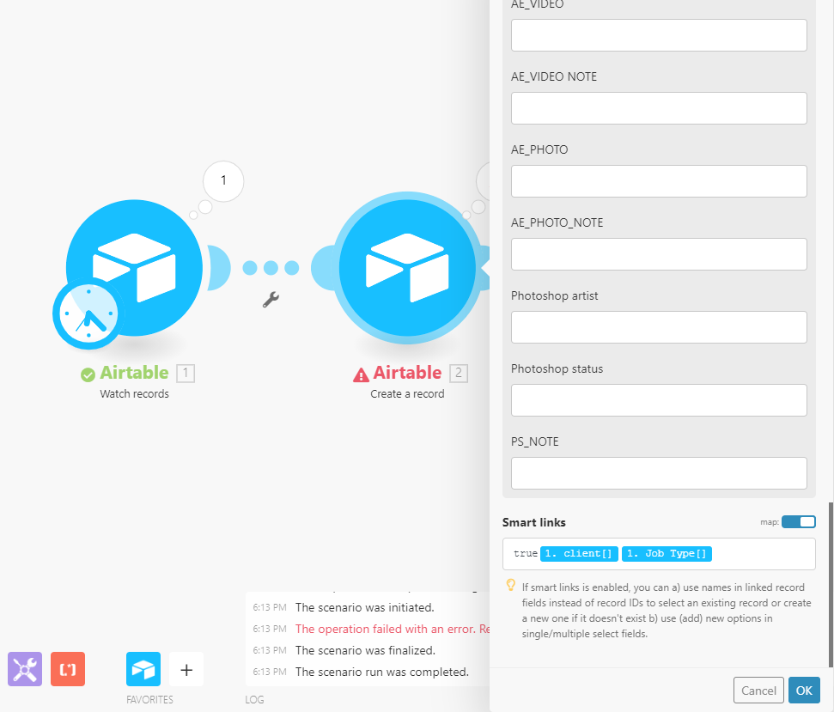Click the 'Watch records' label

point(134,394)
